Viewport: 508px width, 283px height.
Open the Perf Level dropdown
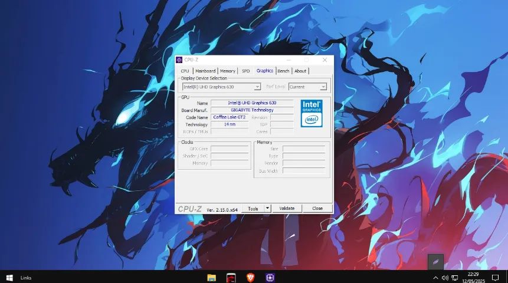click(307, 87)
